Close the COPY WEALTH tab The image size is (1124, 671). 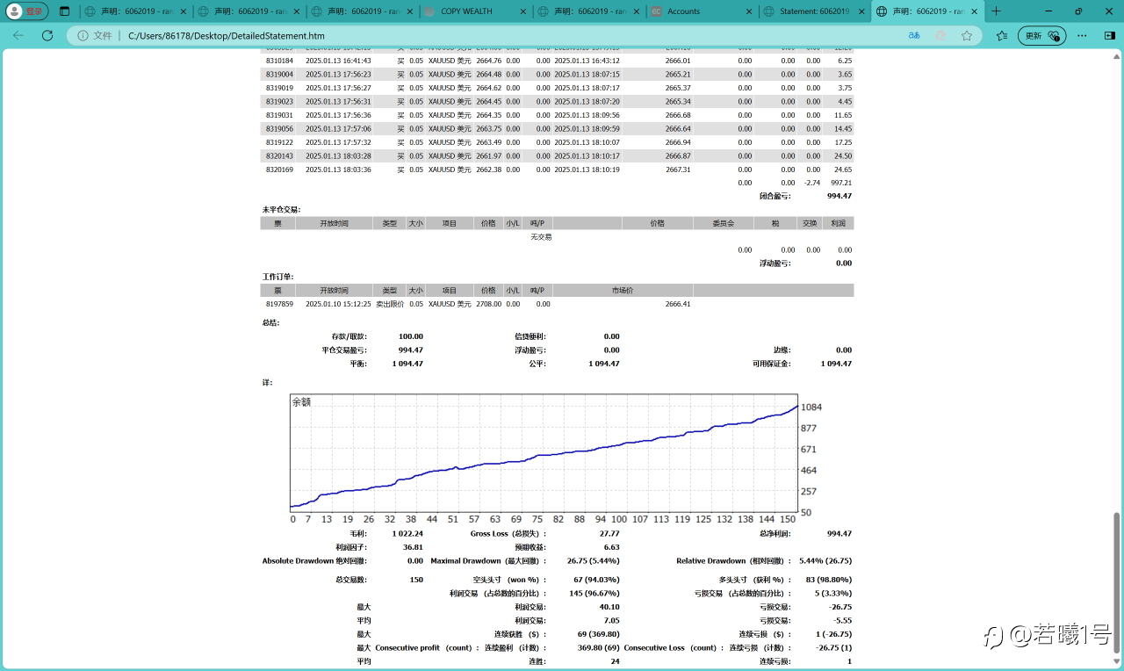(523, 11)
